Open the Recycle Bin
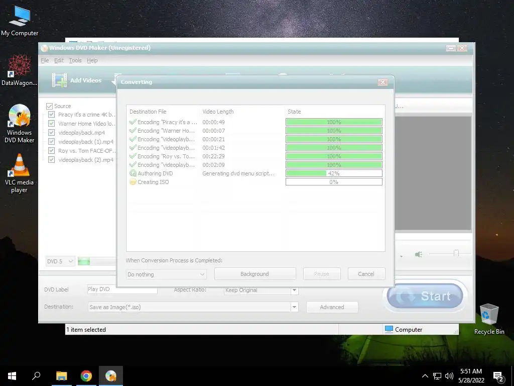Viewport: 514px width, 386px height. [x=489, y=319]
